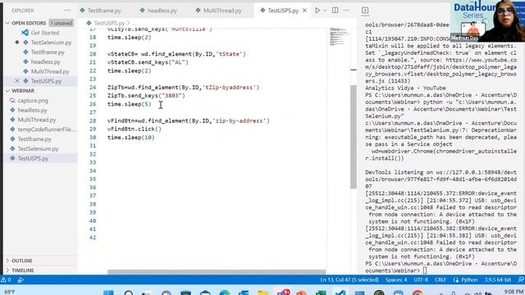Image resolution: width=525 pixels, height=295 pixels.
Task: Split the editor to the right
Action: pyautogui.click(x=335, y=11)
